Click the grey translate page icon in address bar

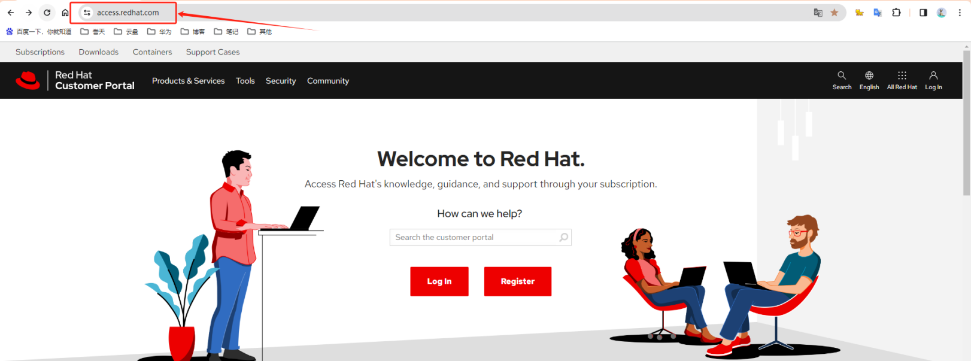click(818, 13)
